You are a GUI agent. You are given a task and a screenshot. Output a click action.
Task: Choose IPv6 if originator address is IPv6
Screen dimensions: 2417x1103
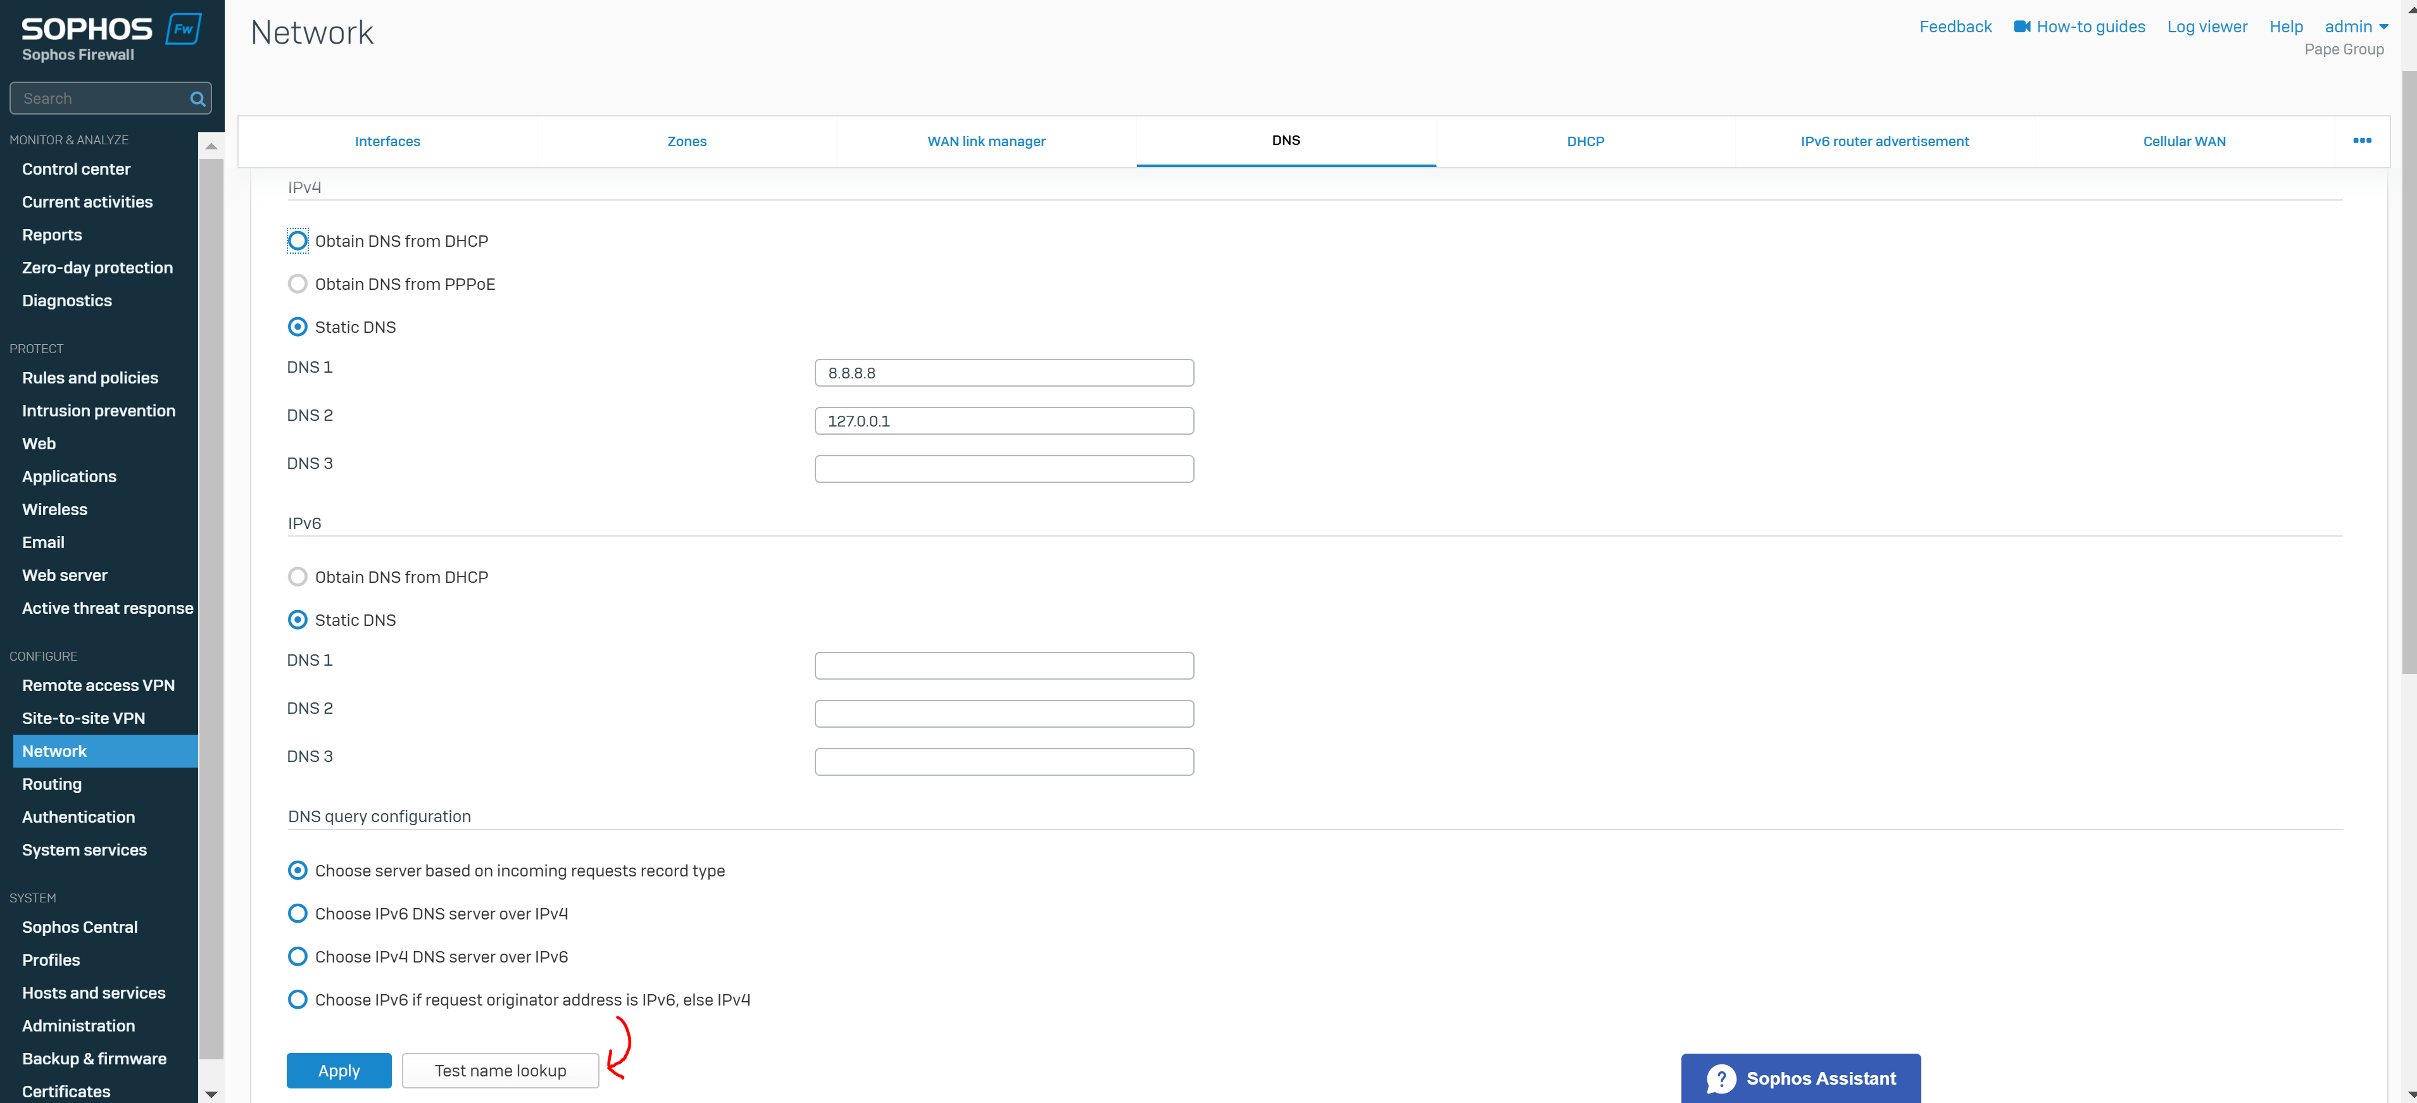click(298, 1000)
